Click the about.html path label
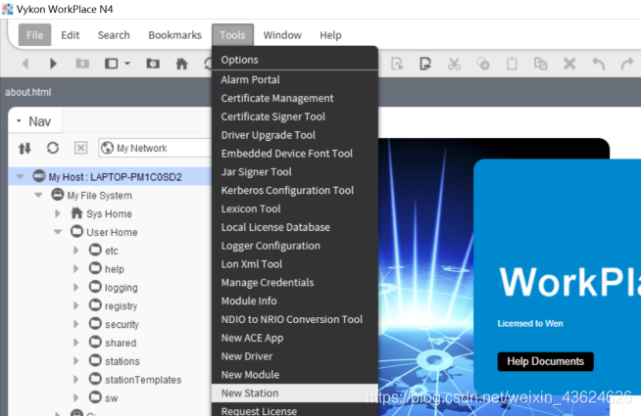The height and width of the screenshot is (416, 642). [28, 92]
